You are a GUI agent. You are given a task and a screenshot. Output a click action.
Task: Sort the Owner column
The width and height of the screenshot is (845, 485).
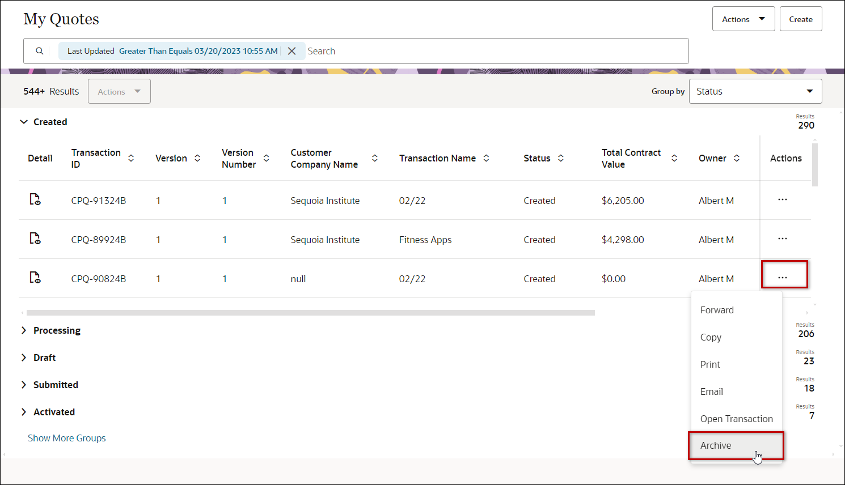click(737, 158)
